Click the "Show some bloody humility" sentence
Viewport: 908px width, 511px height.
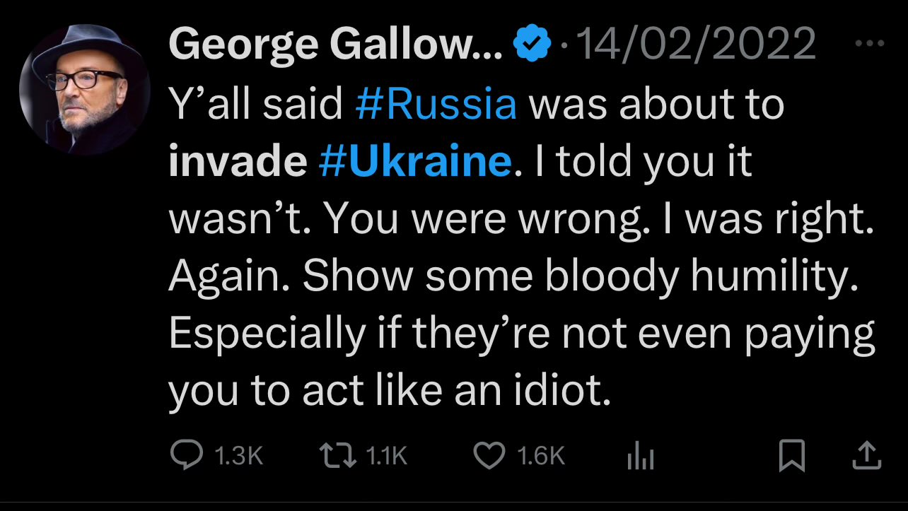pos(581,277)
